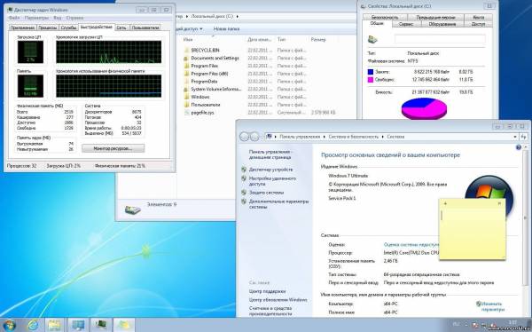Screen dimensions: 532x332
Task: Click the pagefile.sys file icon
Action: pyautogui.click(x=186, y=113)
